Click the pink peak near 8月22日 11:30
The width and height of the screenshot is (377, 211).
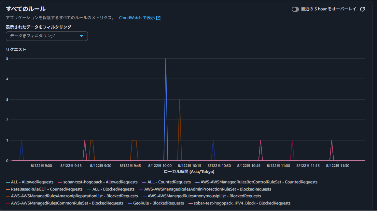coord(331,141)
